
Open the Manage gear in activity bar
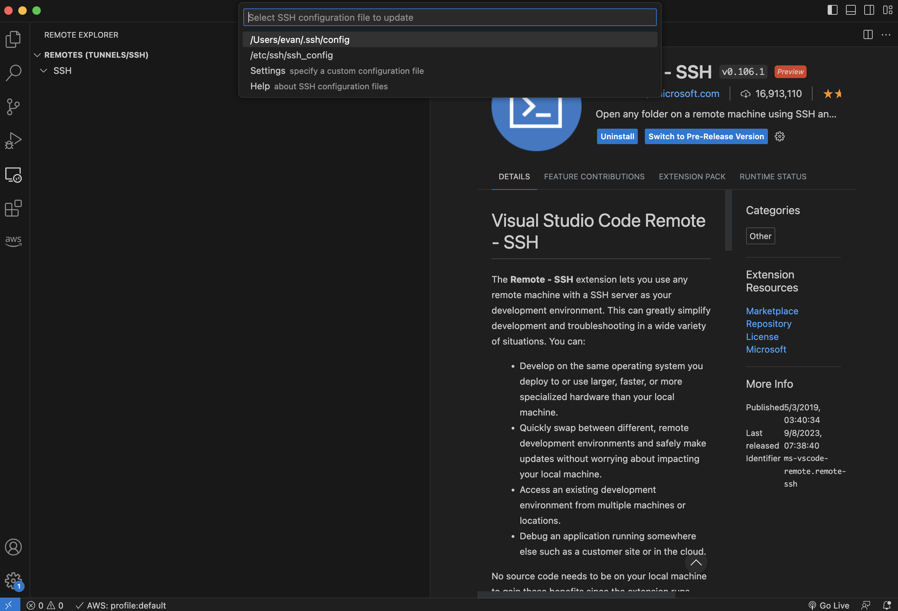click(x=13, y=580)
